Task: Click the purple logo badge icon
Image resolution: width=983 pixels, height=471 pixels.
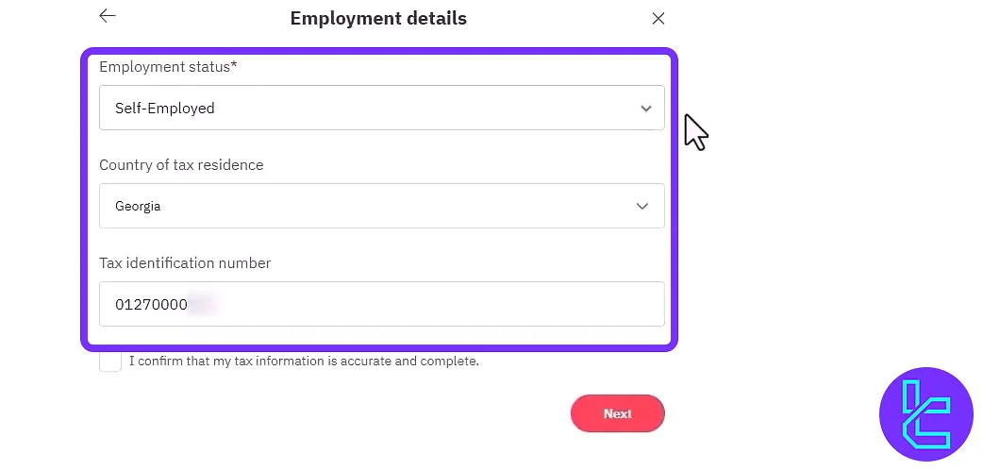Action: (x=925, y=413)
